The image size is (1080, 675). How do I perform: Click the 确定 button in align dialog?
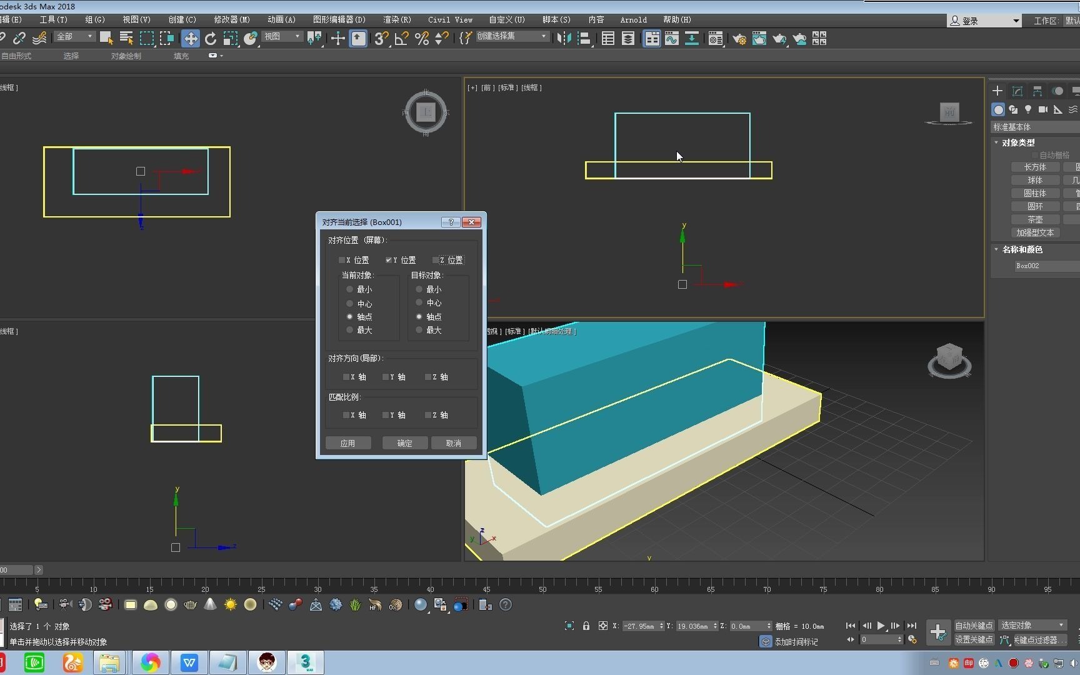(405, 443)
